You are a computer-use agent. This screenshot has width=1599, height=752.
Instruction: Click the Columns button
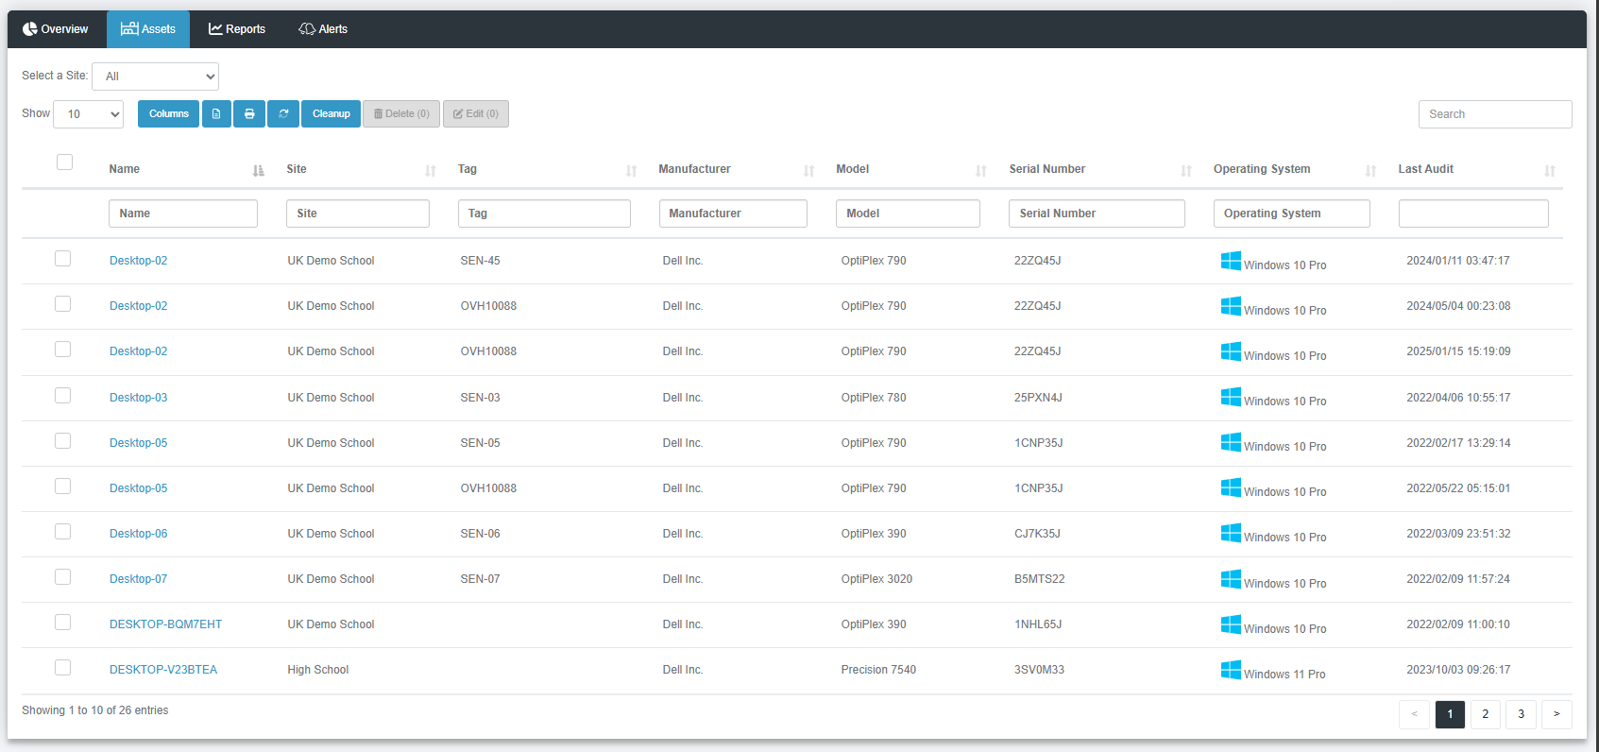point(169,114)
